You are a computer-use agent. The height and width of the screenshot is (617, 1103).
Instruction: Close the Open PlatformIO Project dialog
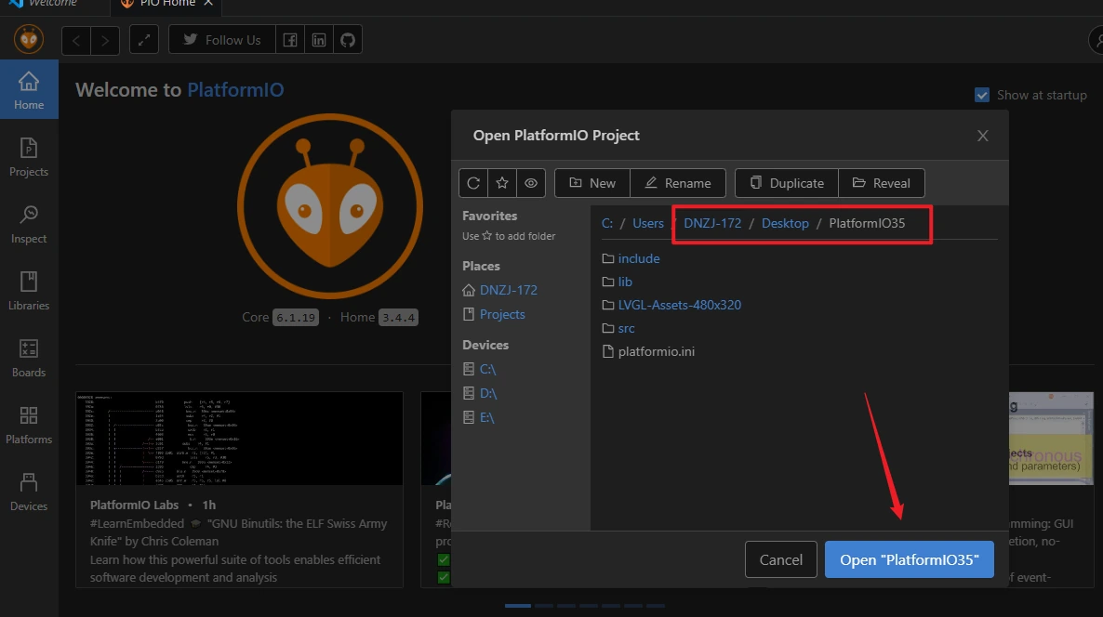click(x=983, y=136)
